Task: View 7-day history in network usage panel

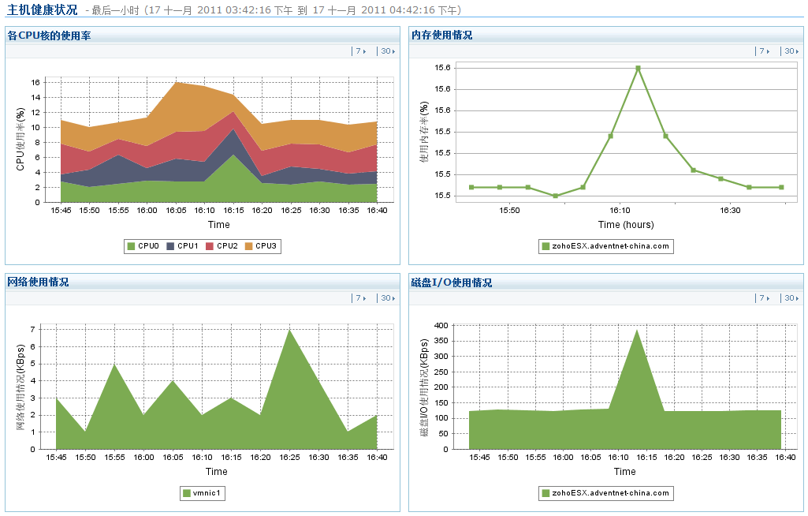Action: pos(359,298)
